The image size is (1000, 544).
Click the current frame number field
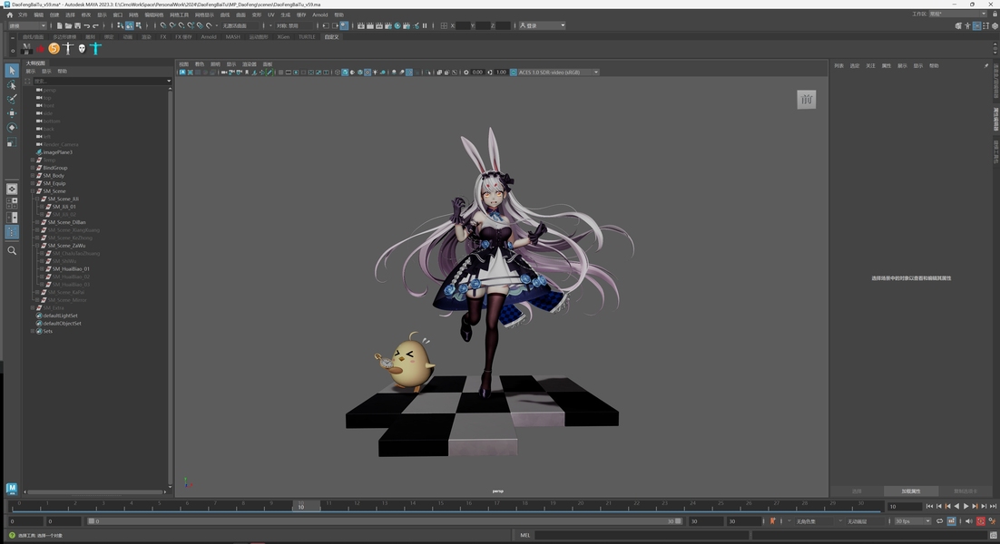[905, 507]
